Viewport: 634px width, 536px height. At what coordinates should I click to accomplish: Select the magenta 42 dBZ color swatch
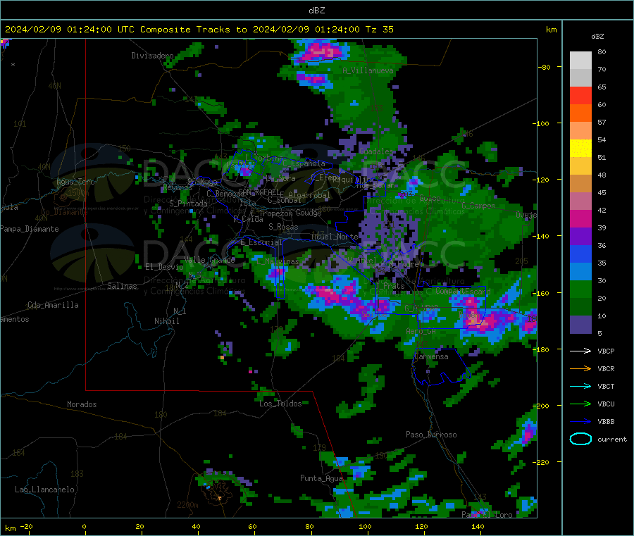pos(580,218)
